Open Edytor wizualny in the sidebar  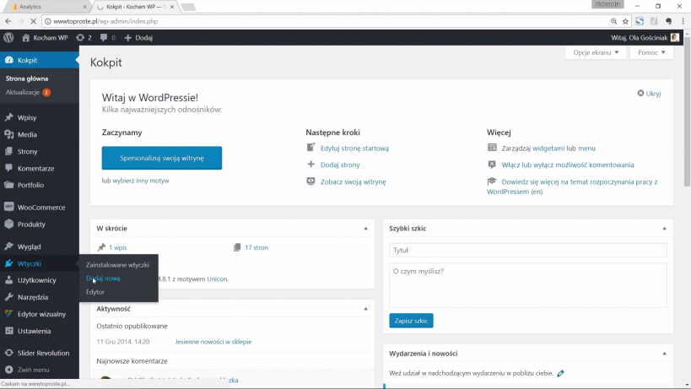(x=41, y=314)
